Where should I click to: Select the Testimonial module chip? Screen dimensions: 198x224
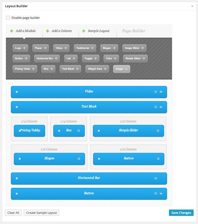(85, 48)
